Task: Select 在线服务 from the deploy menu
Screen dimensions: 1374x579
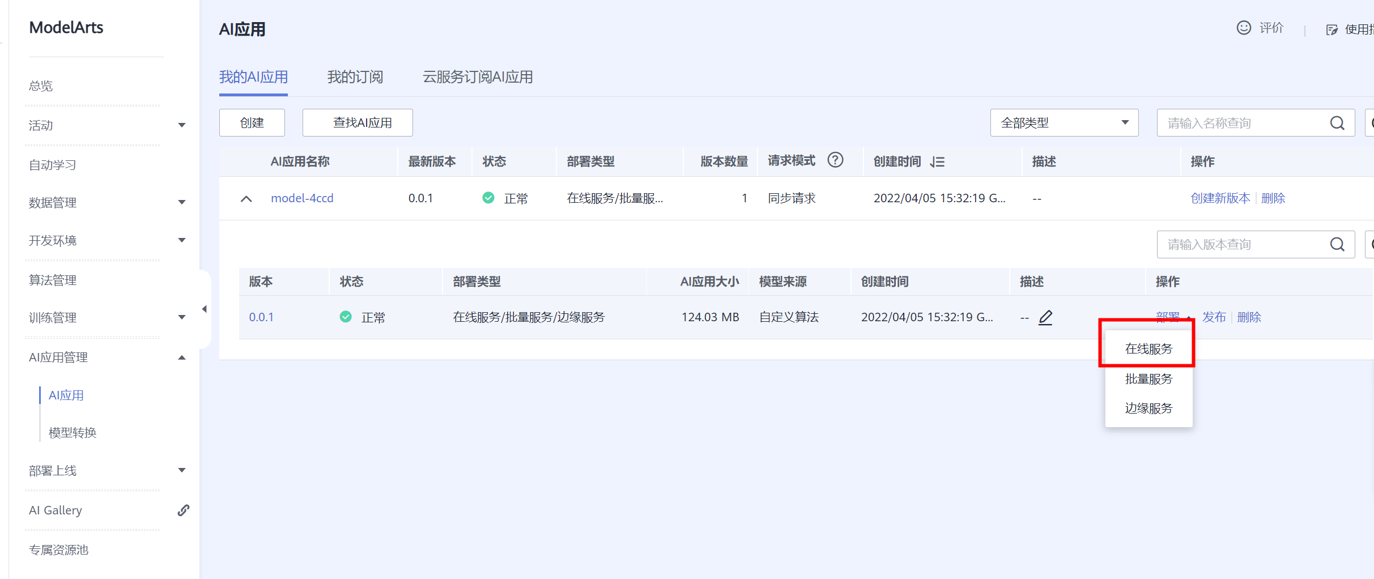Action: [x=1148, y=348]
